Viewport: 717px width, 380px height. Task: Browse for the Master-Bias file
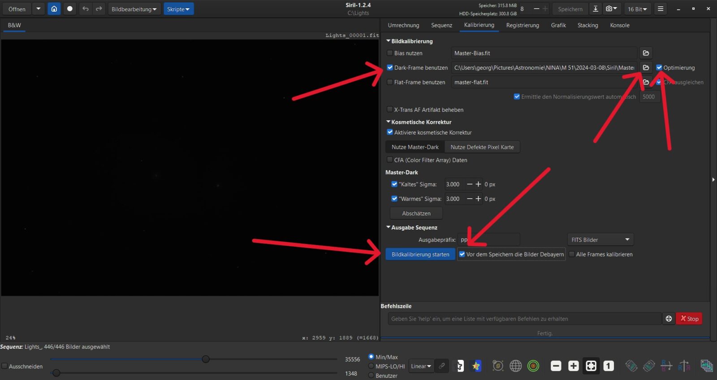coord(646,53)
